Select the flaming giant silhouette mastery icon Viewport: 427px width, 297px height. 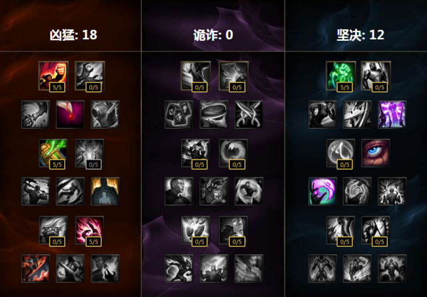(105, 192)
